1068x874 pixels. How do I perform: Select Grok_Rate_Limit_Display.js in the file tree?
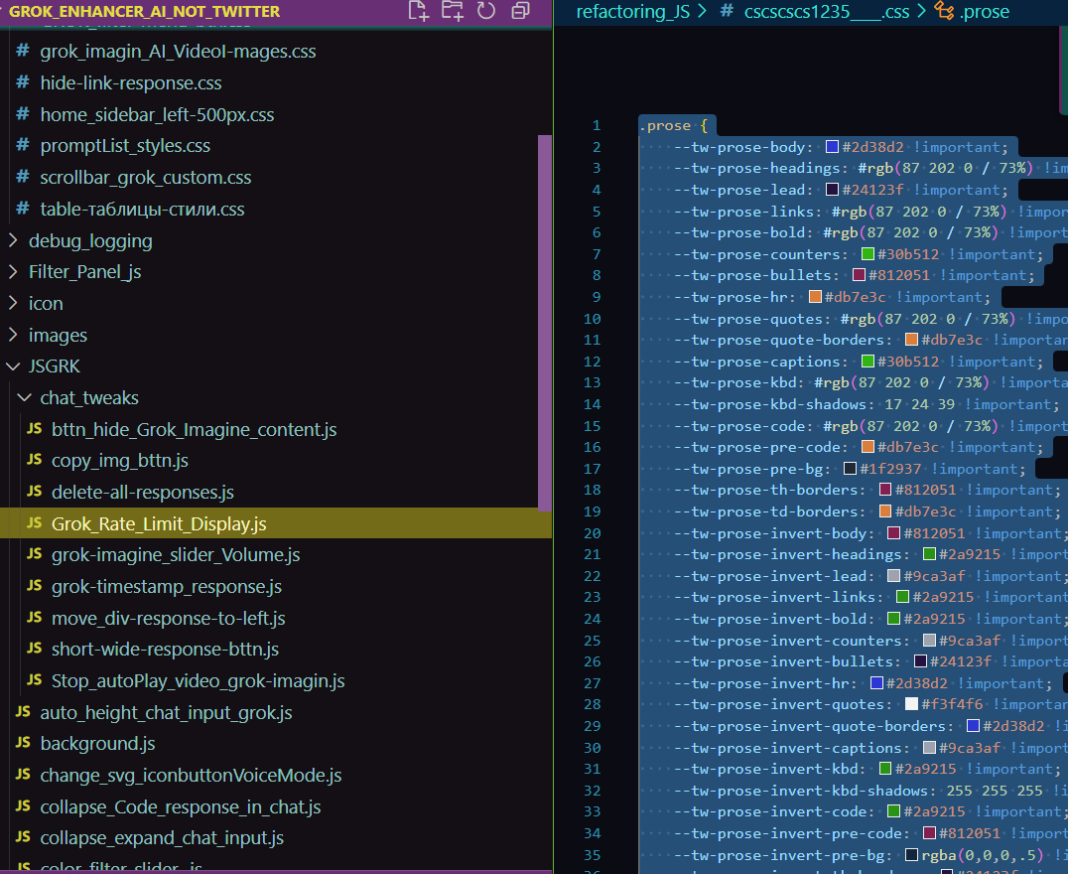pos(159,523)
